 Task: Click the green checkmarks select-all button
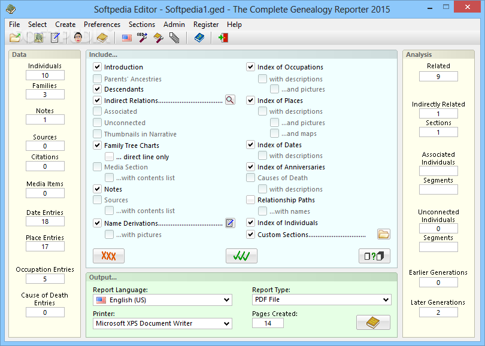tap(241, 256)
